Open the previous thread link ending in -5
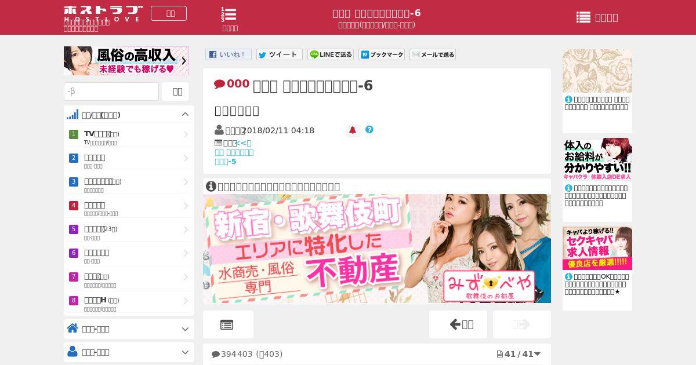Image resolution: width=696 pixels, height=365 pixels. pos(226,162)
